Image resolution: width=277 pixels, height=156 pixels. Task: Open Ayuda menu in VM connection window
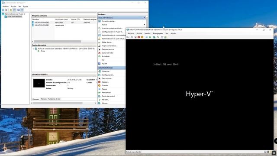coord(173,33)
